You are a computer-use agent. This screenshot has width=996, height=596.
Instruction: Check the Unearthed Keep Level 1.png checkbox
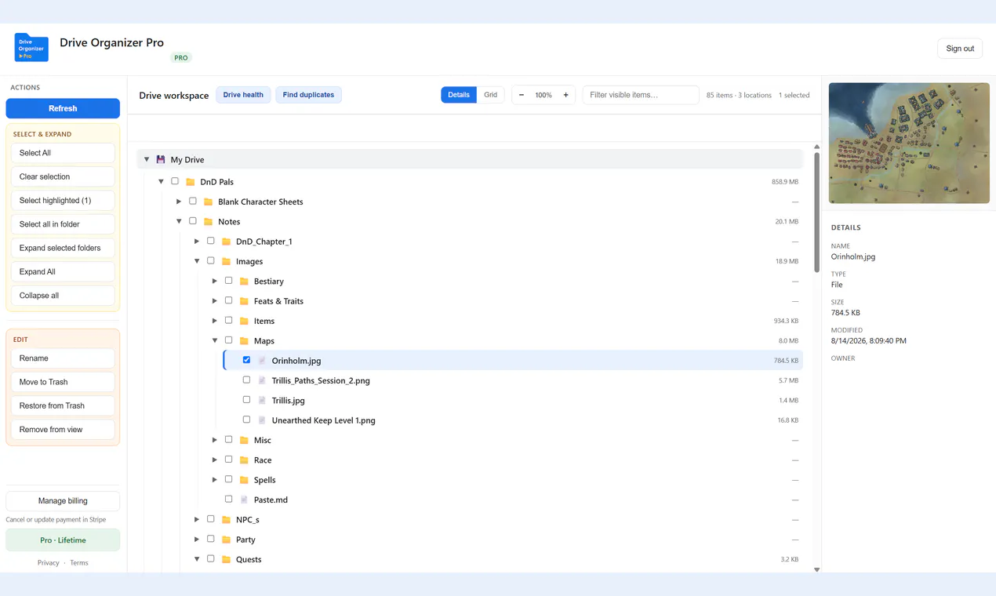pyautogui.click(x=246, y=420)
